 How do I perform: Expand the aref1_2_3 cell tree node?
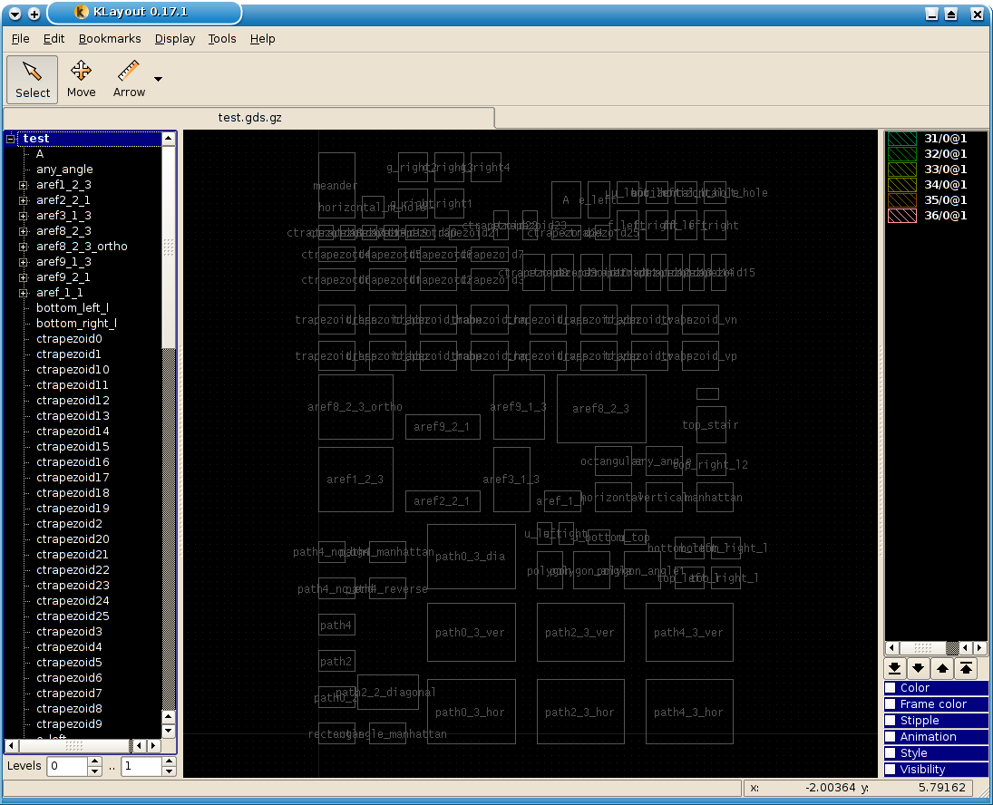(x=24, y=185)
